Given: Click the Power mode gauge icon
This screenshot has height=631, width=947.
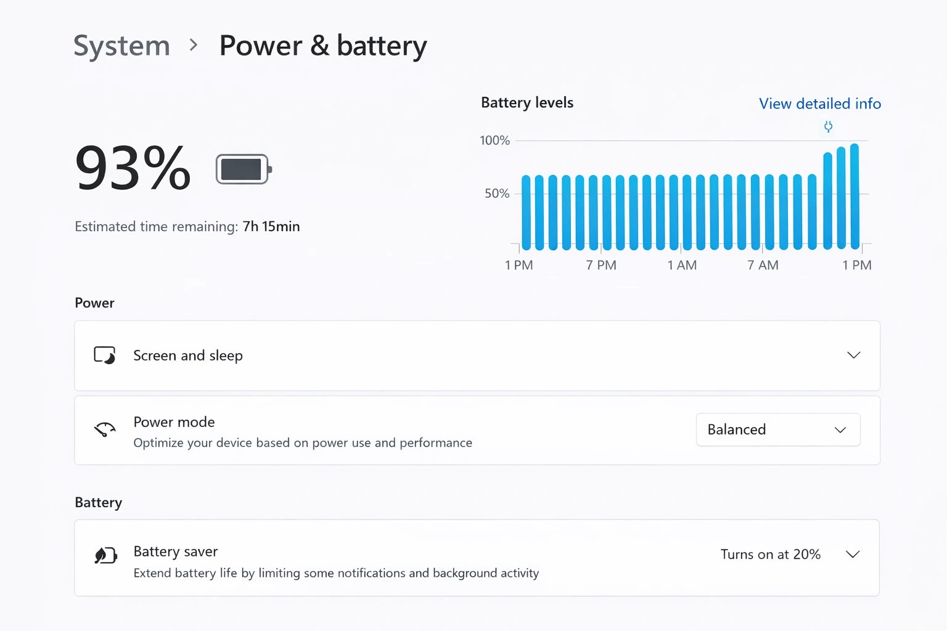Looking at the screenshot, I should click(x=104, y=429).
